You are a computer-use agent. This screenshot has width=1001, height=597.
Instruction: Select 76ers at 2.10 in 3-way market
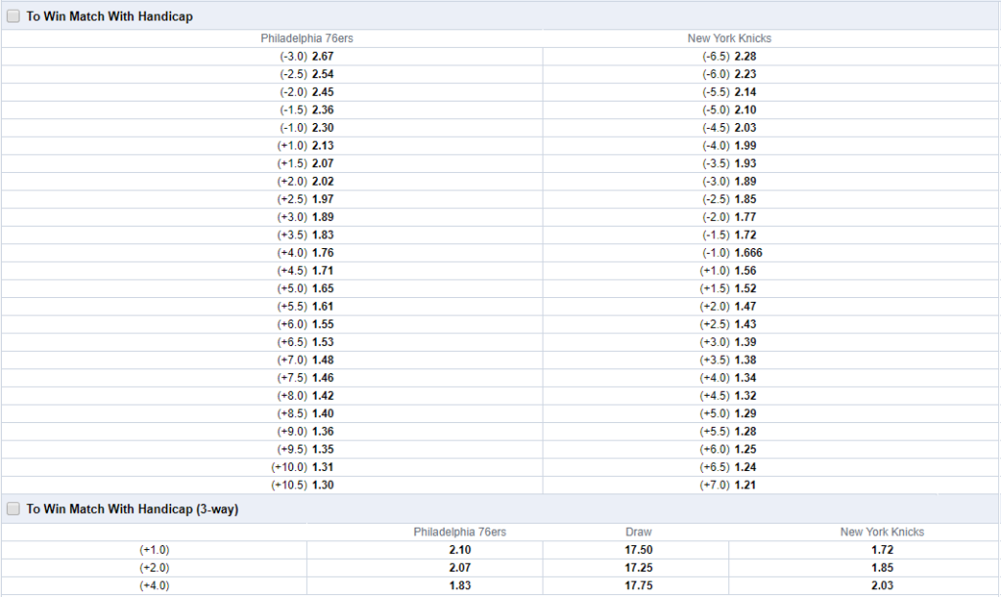(x=459, y=549)
